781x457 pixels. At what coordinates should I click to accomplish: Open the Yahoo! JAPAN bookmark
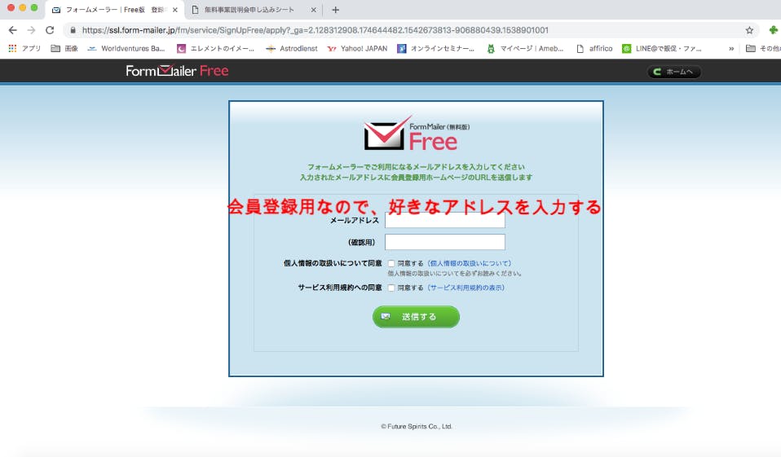coord(357,48)
